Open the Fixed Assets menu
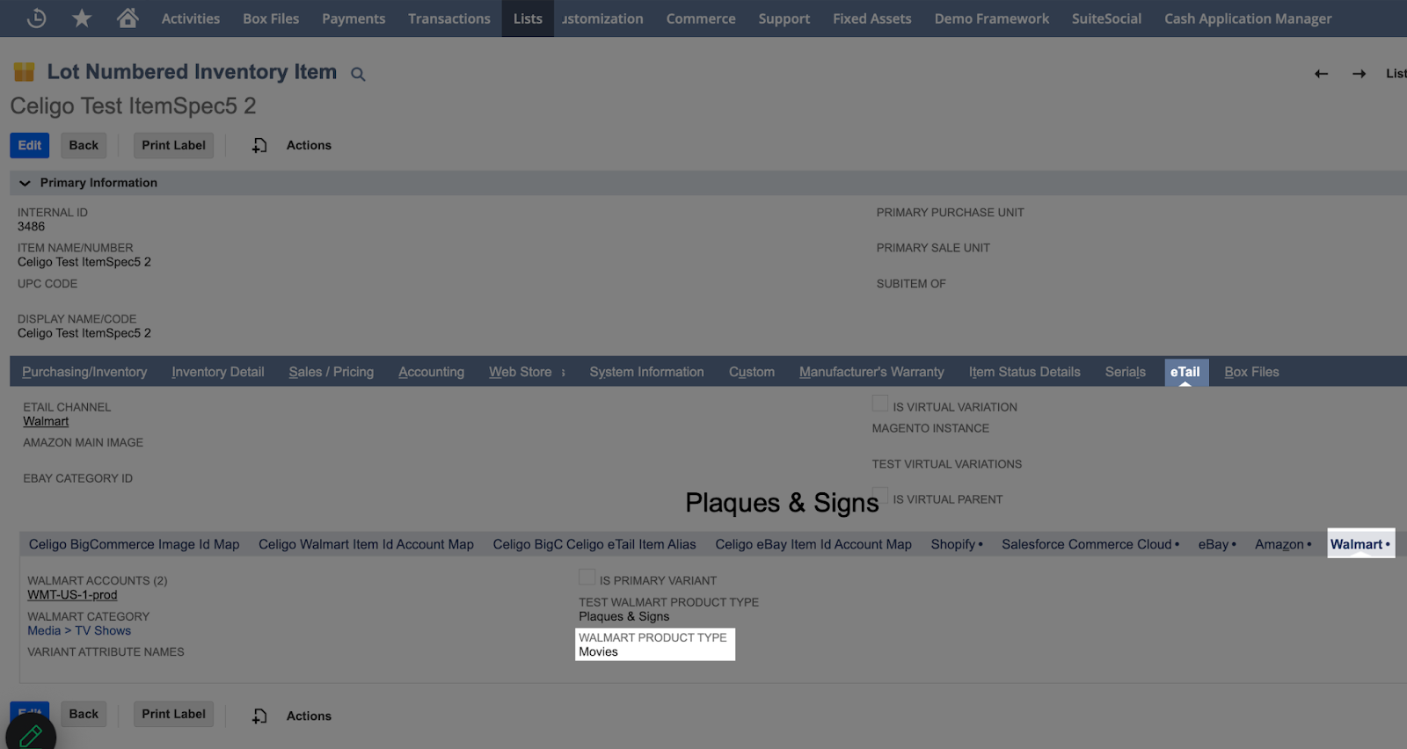The width and height of the screenshot is (1407, 749). [872, 18]
